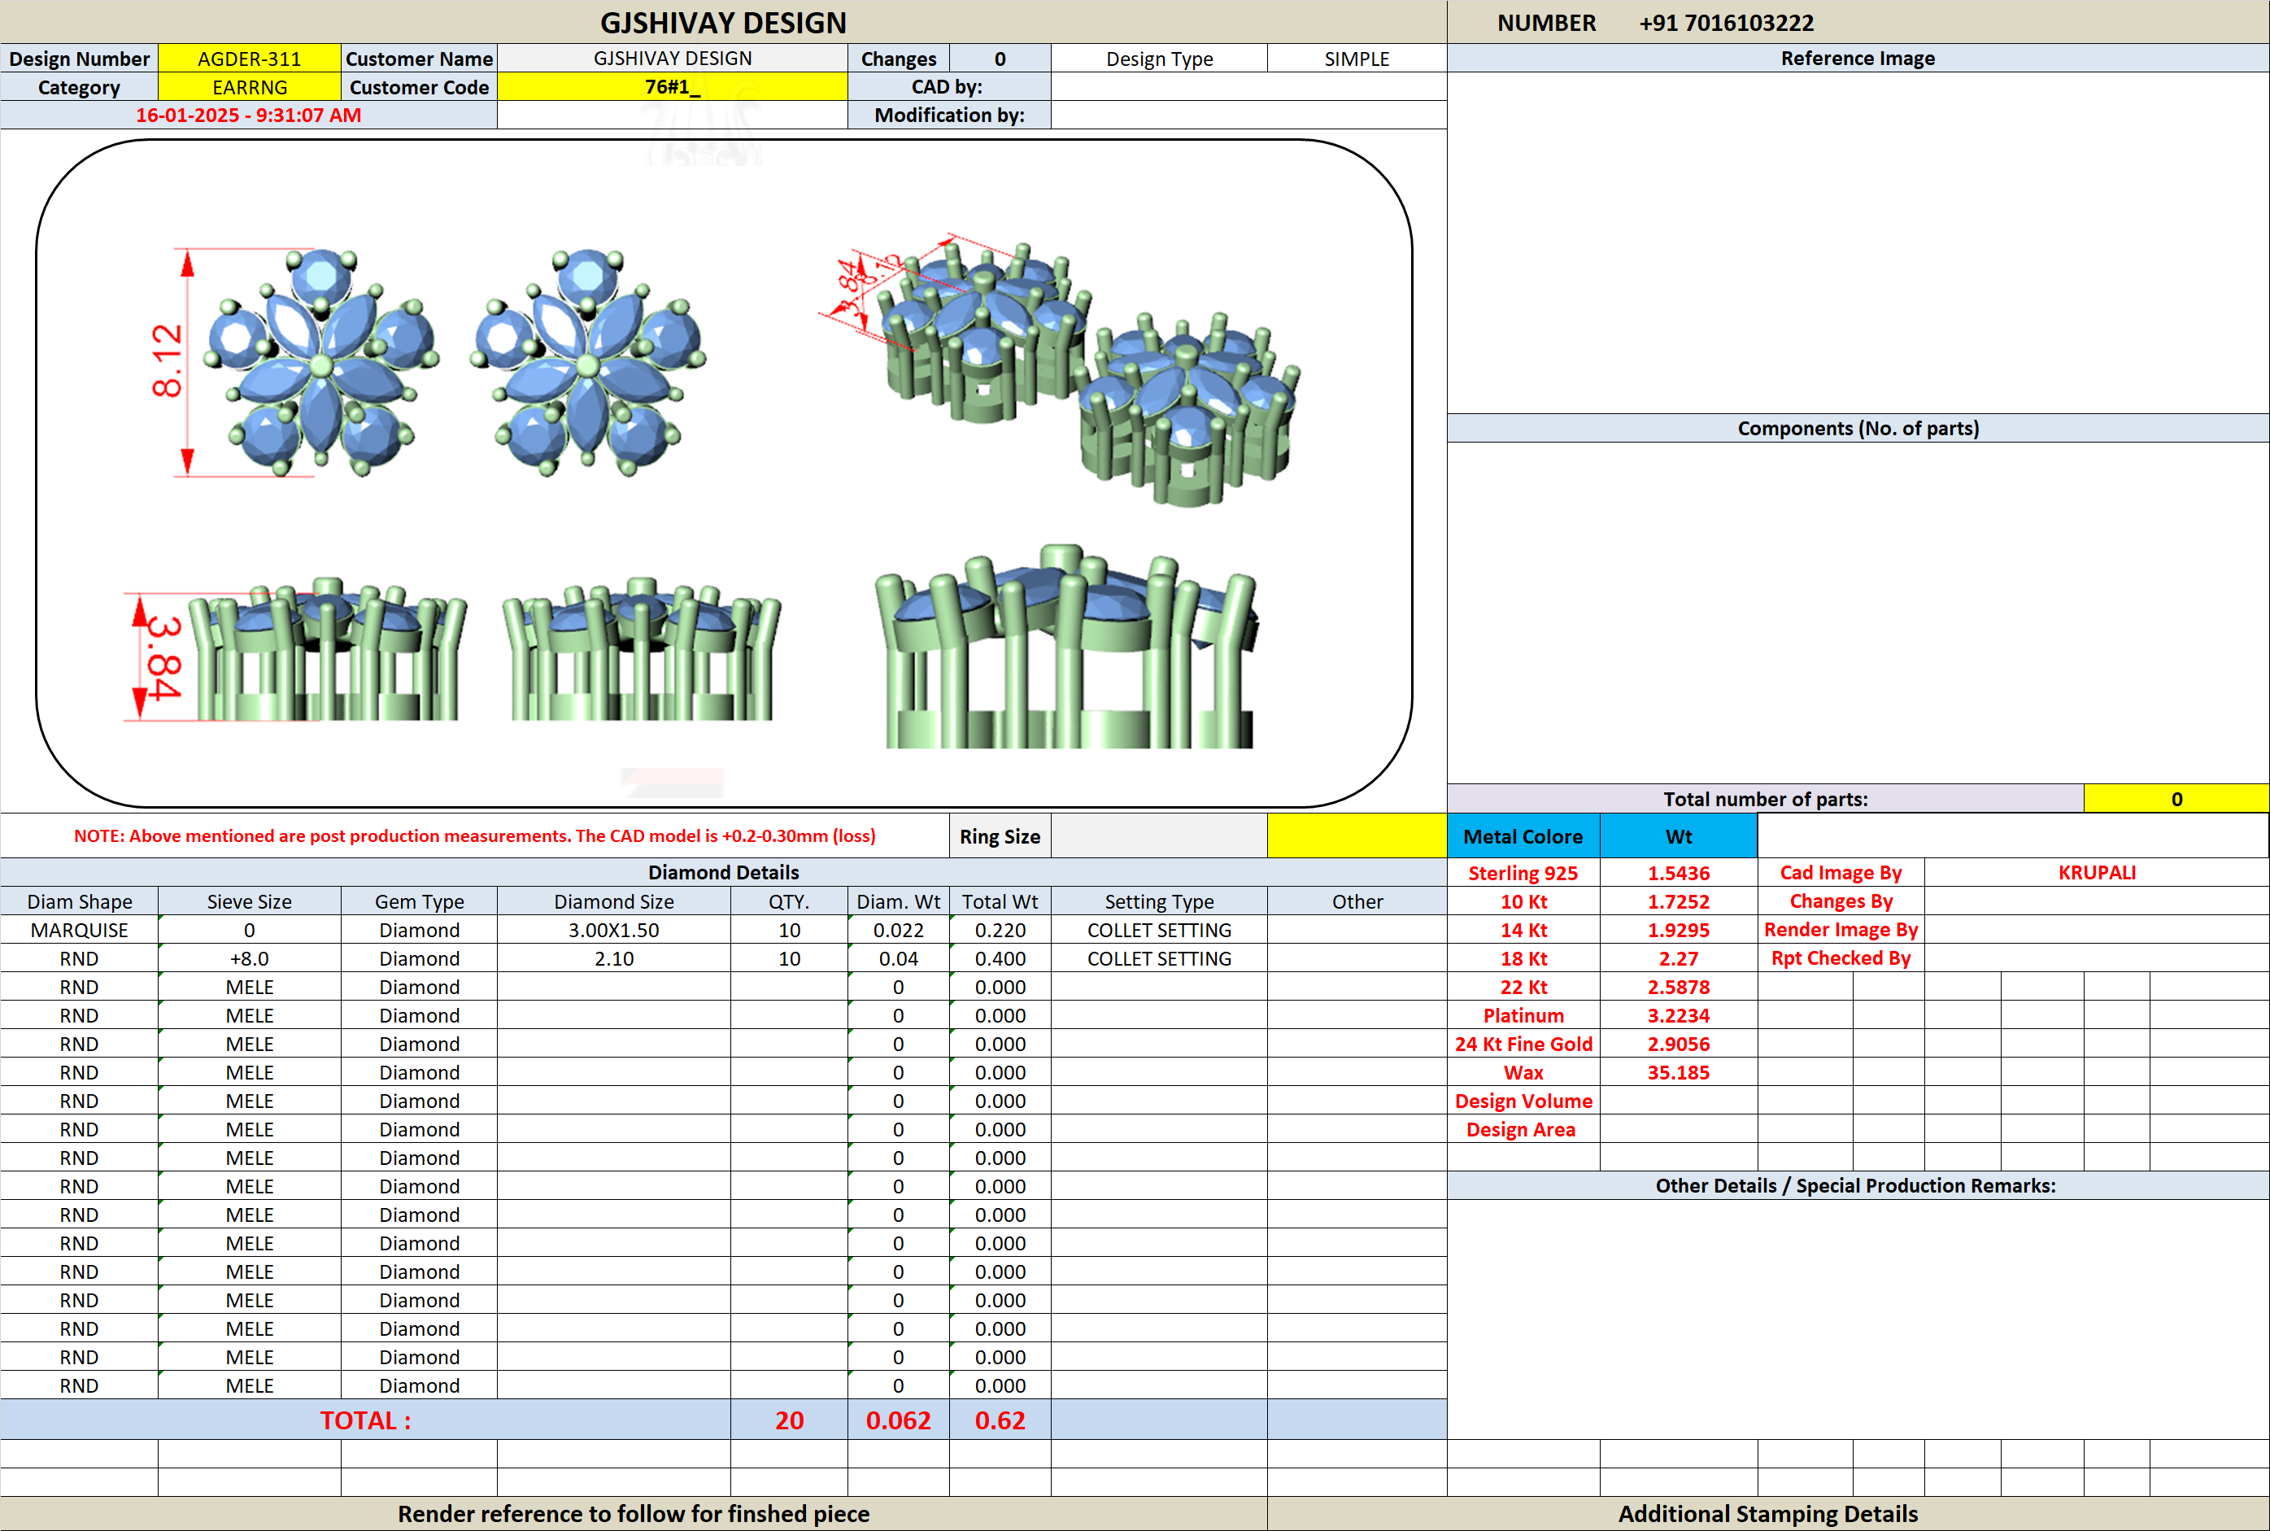Click the empty CAD by field
Screen dimensions: 2270x1531
[1248, 87]
